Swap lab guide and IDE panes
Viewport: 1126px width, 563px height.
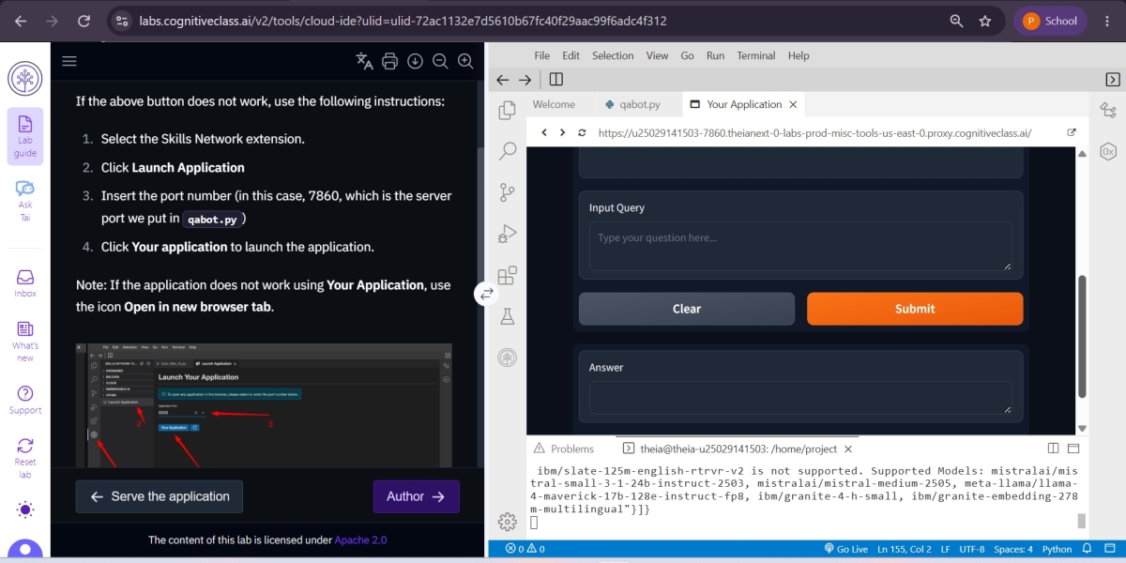pos(486,294)
